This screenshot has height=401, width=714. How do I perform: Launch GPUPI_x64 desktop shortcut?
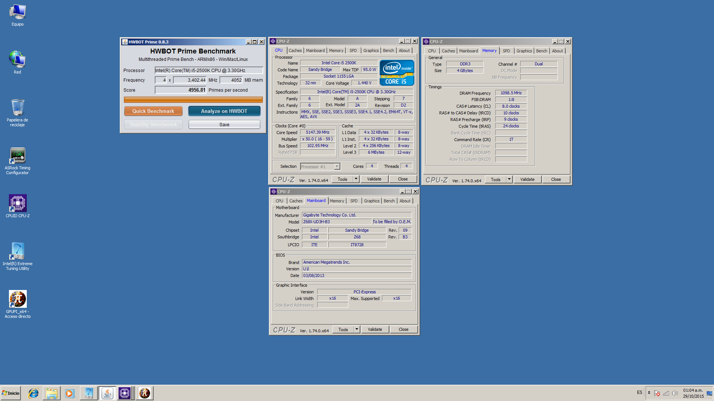point(17,304)
